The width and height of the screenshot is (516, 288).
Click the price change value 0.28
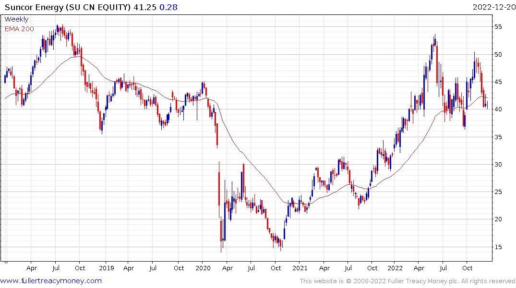tap(168, 7)
